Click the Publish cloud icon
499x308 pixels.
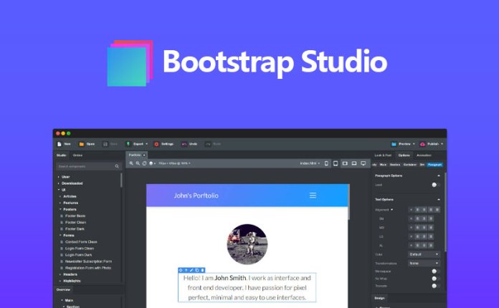pyautogui.click(x=422, y=144)
